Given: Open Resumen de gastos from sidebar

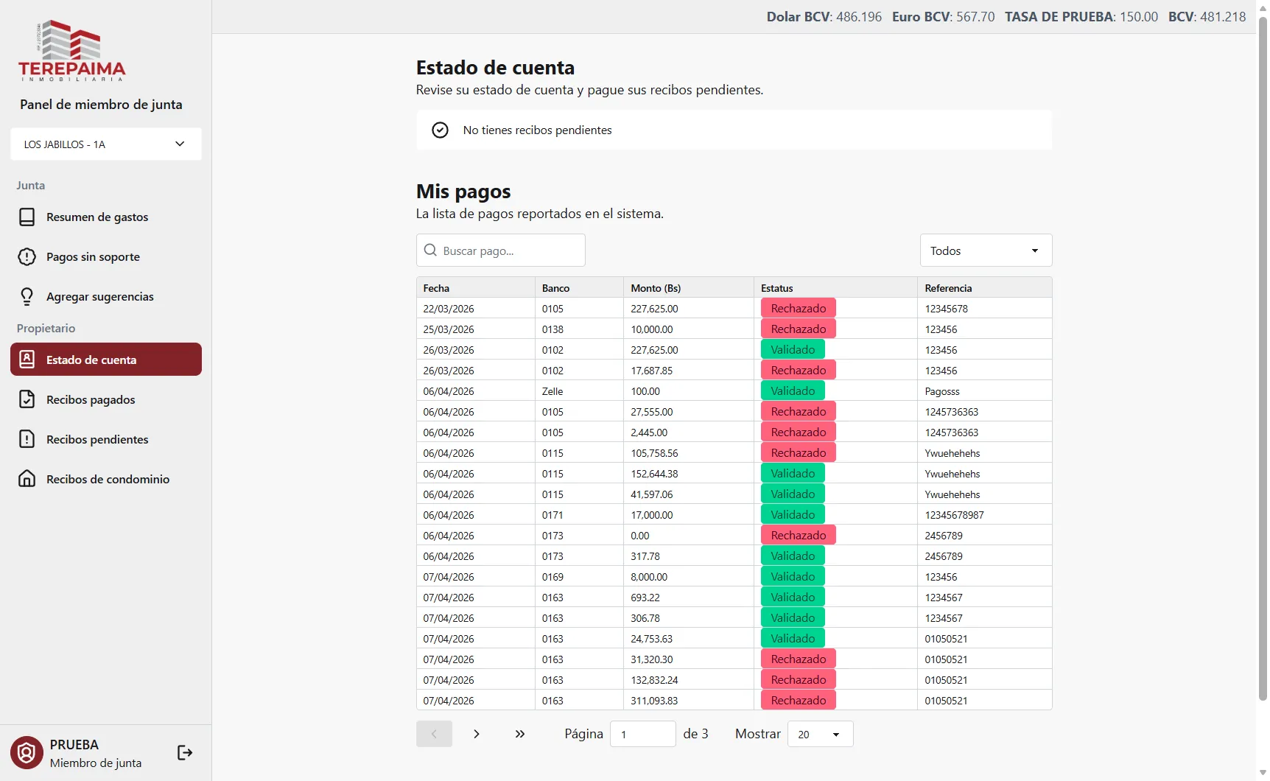Looking at the screenshot, I should (27, 217).
